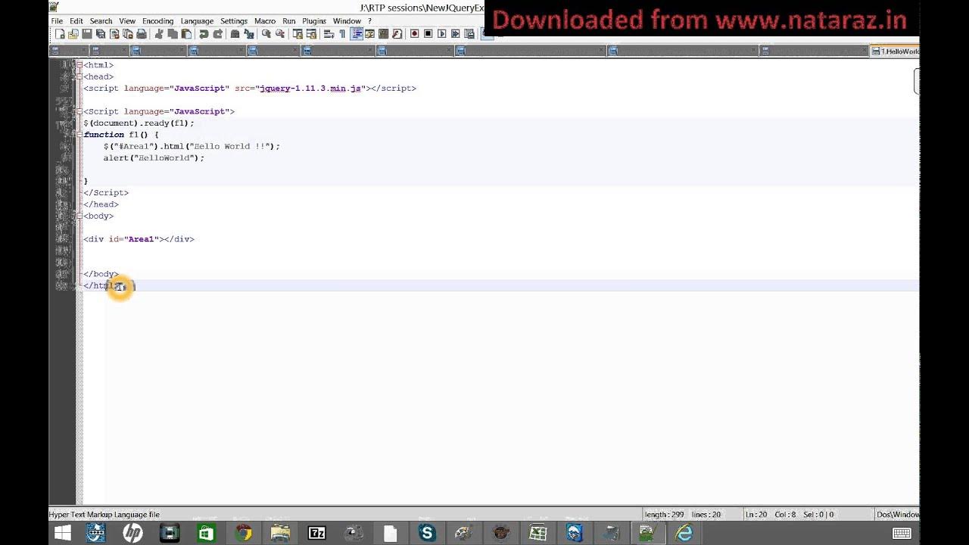Open Skype from the taskbar
Screen dimensions: 969x545
pyautogui.click(x=426, y=533)
